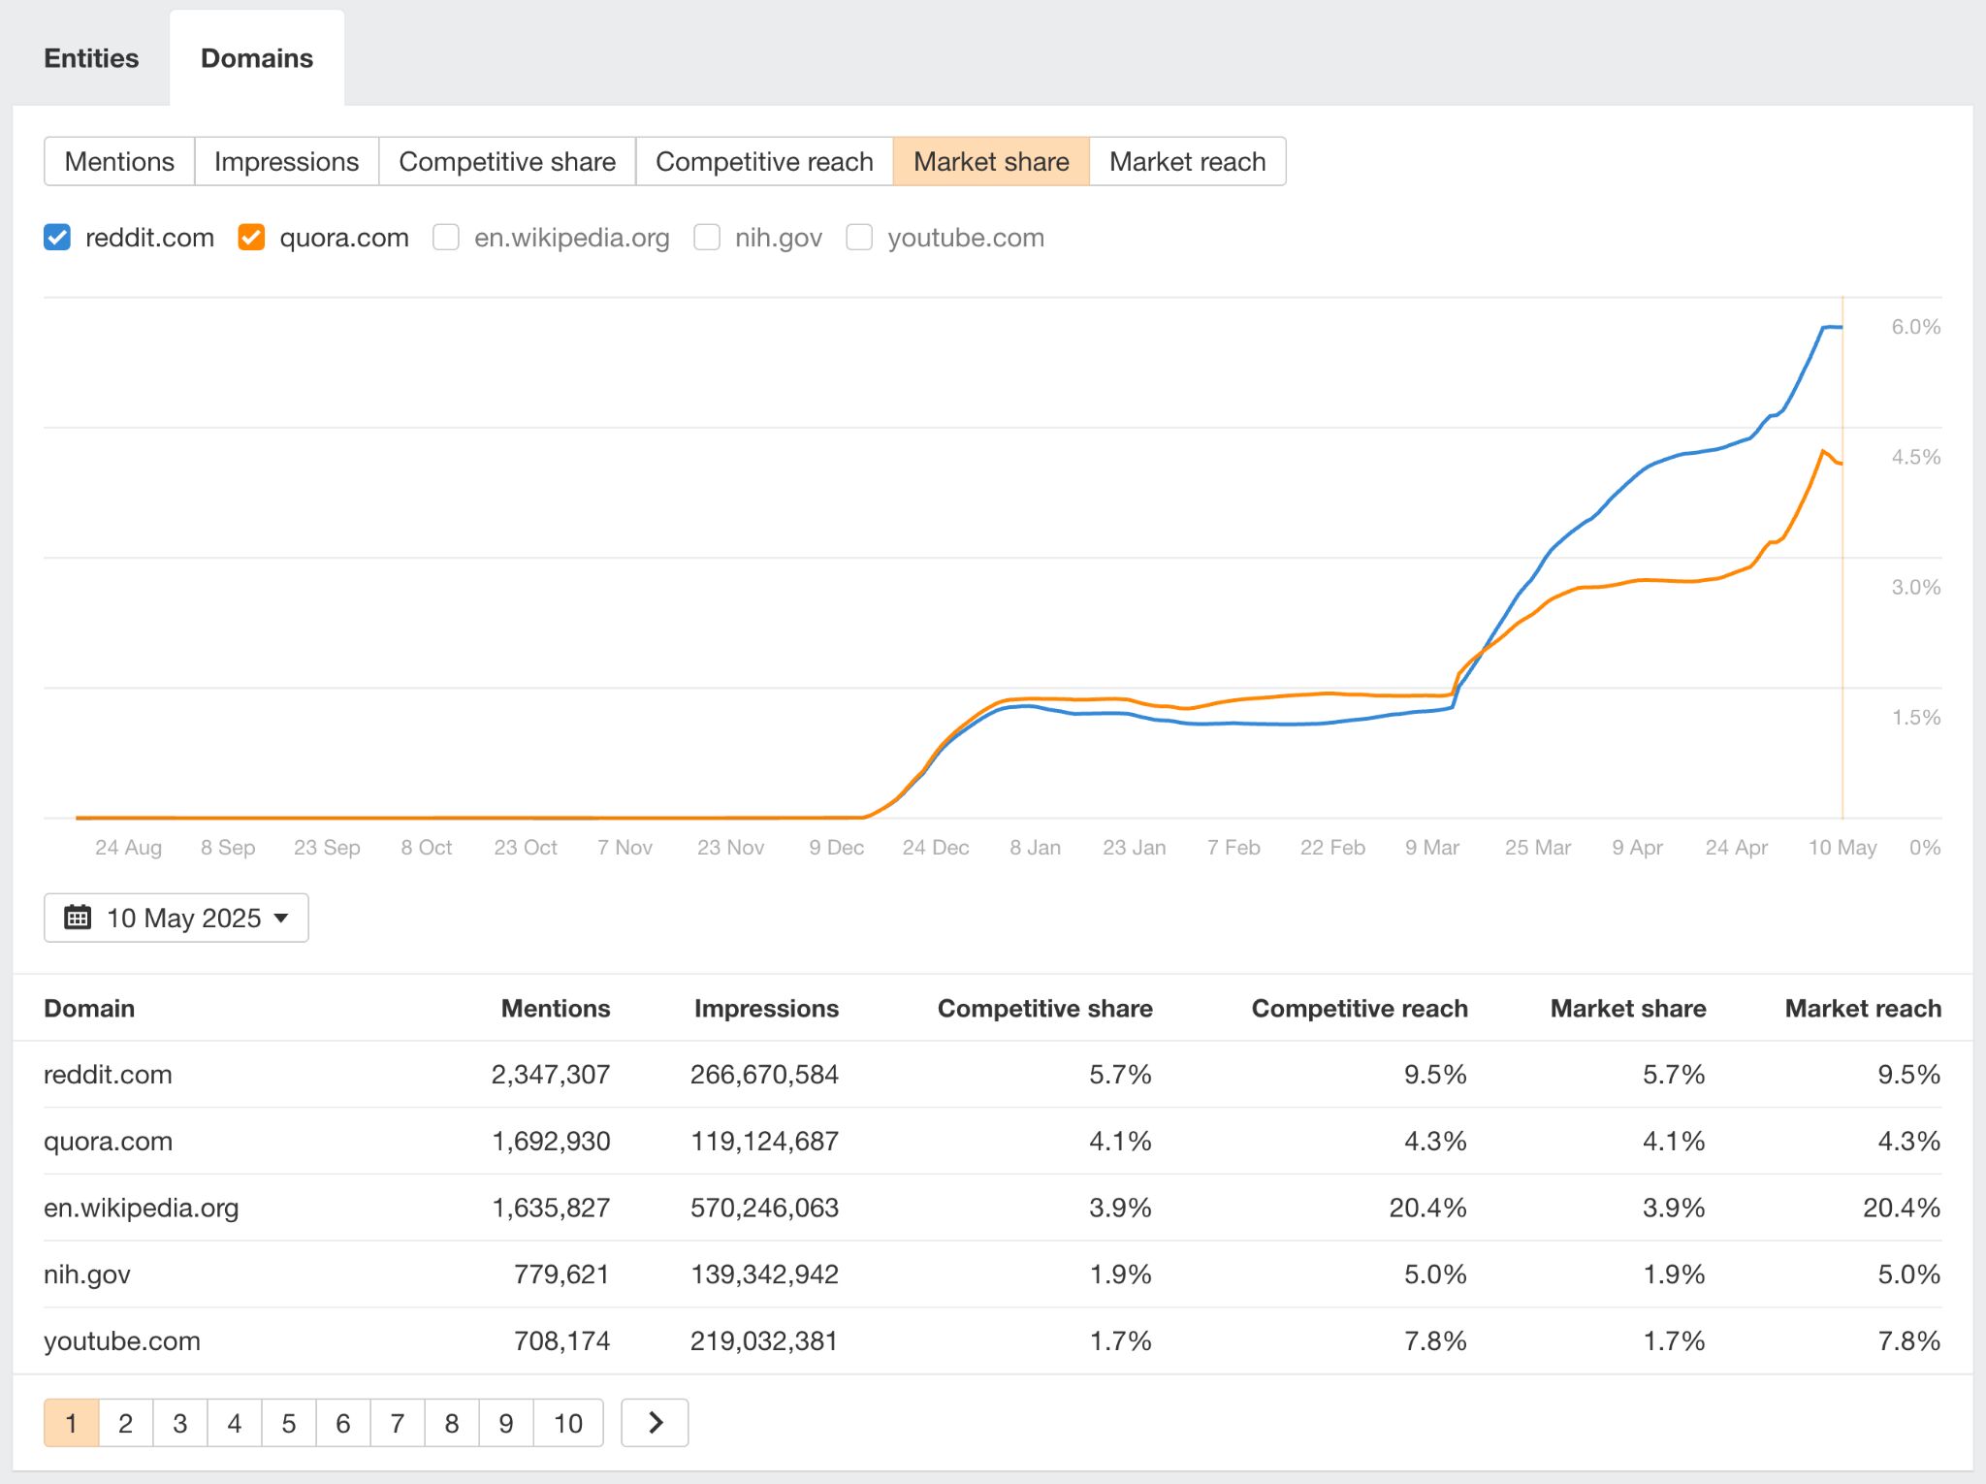Enable the en.wikipedia.org checkbox

(446, 237)
